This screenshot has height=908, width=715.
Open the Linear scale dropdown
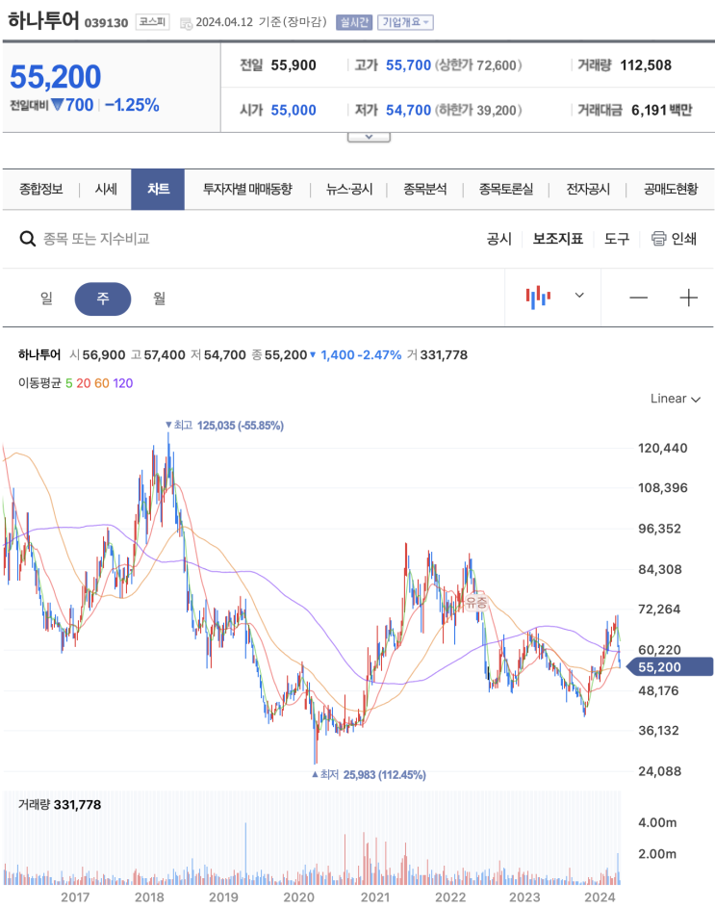tap(675, 399)
